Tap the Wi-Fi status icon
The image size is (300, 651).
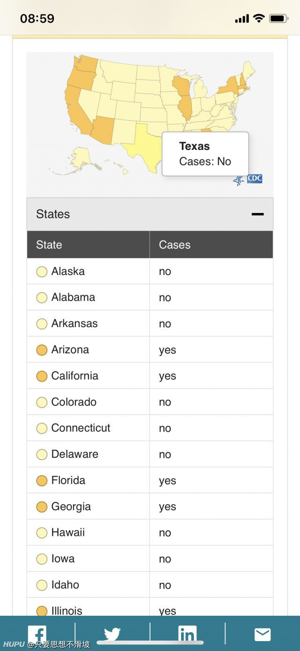[x=259, y=18]
